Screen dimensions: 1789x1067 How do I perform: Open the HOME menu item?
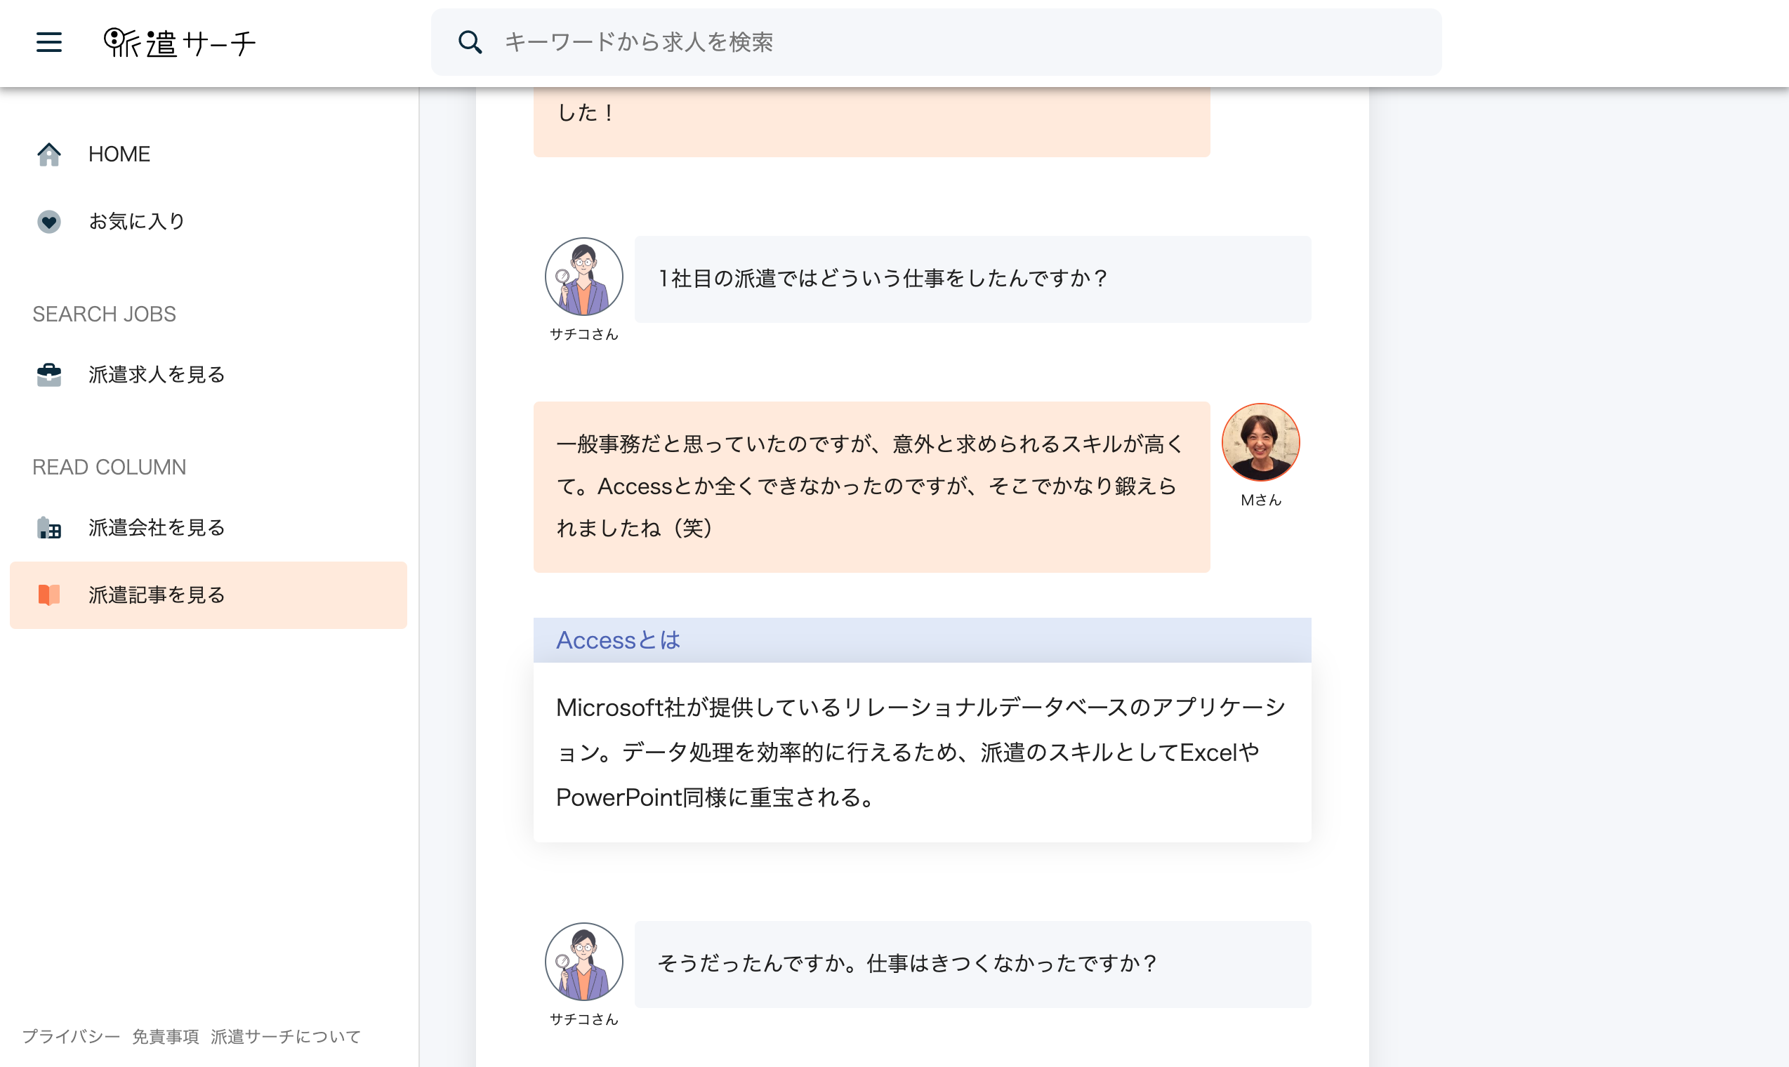click(119, 154)
